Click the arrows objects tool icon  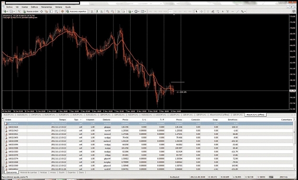pos(243,11)
